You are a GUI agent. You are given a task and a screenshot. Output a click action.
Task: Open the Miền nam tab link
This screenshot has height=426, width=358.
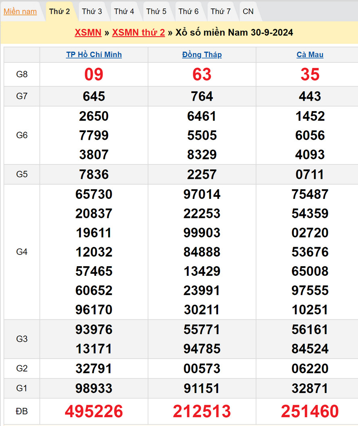click(20, 12)
